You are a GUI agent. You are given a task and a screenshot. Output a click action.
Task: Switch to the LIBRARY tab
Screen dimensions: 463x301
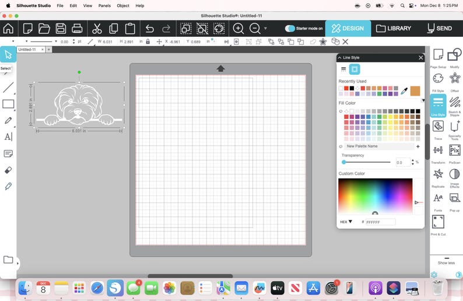tap(393, 29)
